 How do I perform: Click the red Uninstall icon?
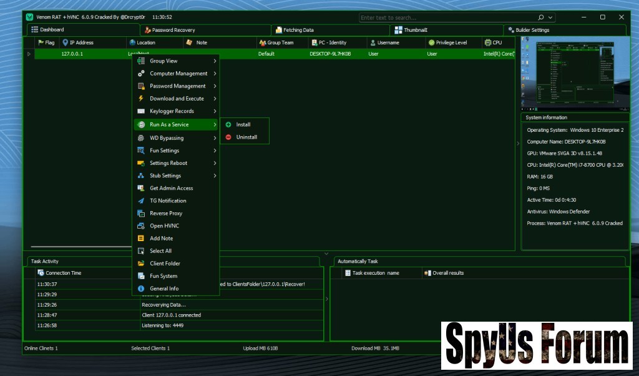click(x=228, y=137)
